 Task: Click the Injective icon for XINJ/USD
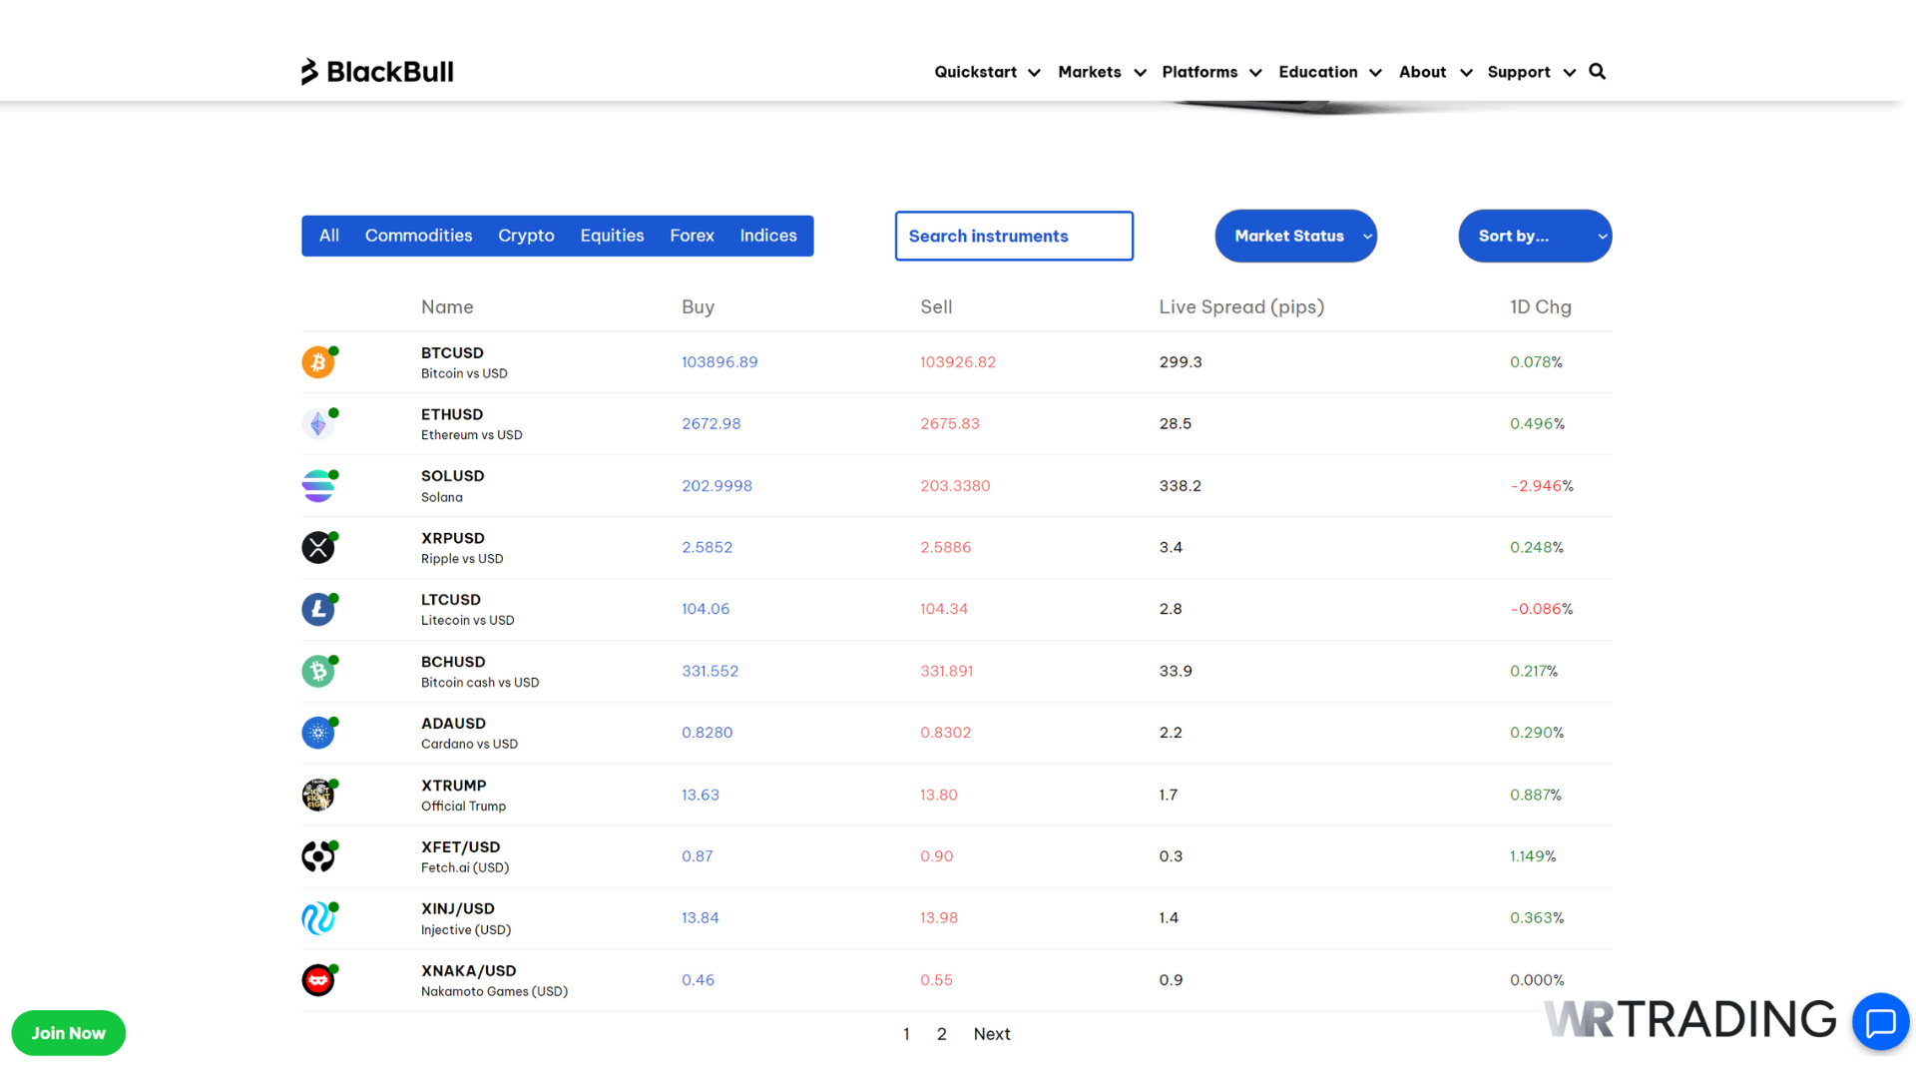pyautogui.click(x=318, y=918)
